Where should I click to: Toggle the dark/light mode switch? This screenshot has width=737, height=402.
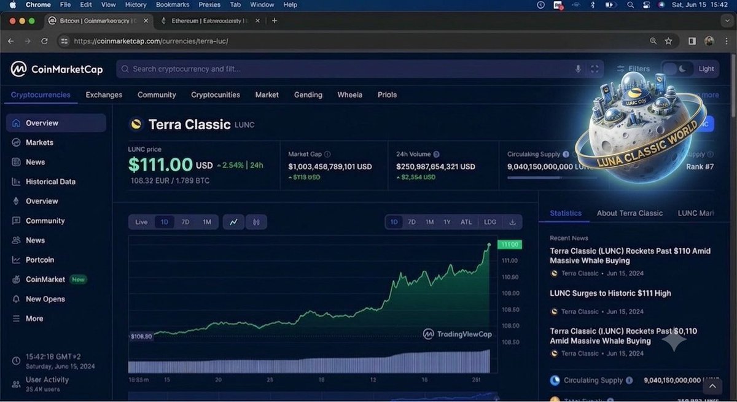pos(678,69)
